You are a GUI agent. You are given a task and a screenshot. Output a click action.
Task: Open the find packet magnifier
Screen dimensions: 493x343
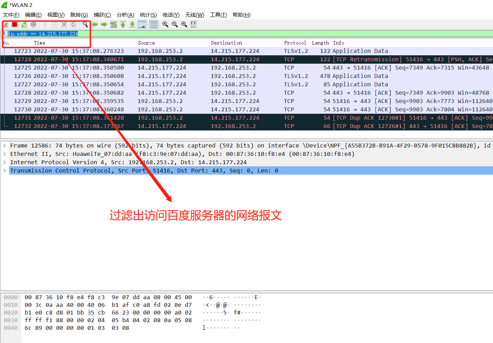(85, 24)
